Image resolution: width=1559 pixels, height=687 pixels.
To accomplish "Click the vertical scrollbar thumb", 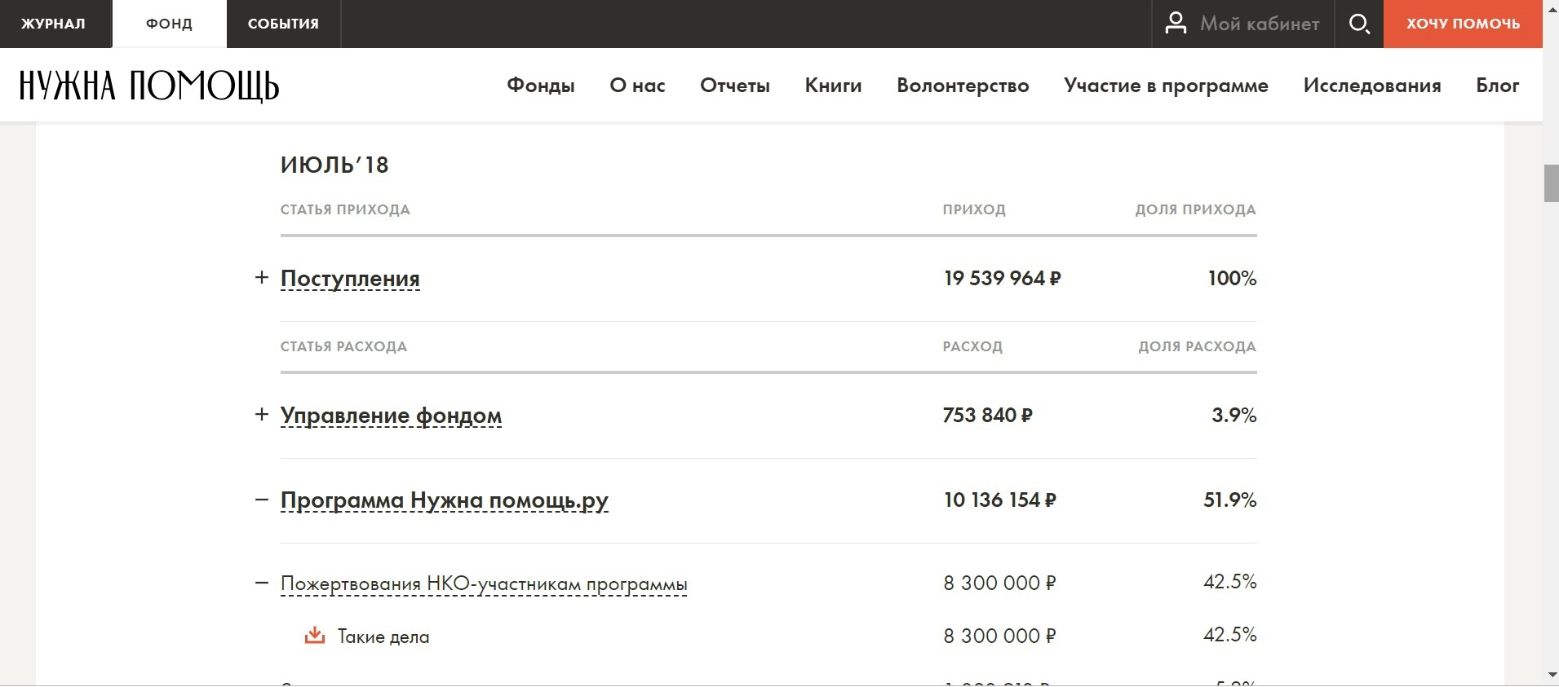I will click(x=1551, y=183).
